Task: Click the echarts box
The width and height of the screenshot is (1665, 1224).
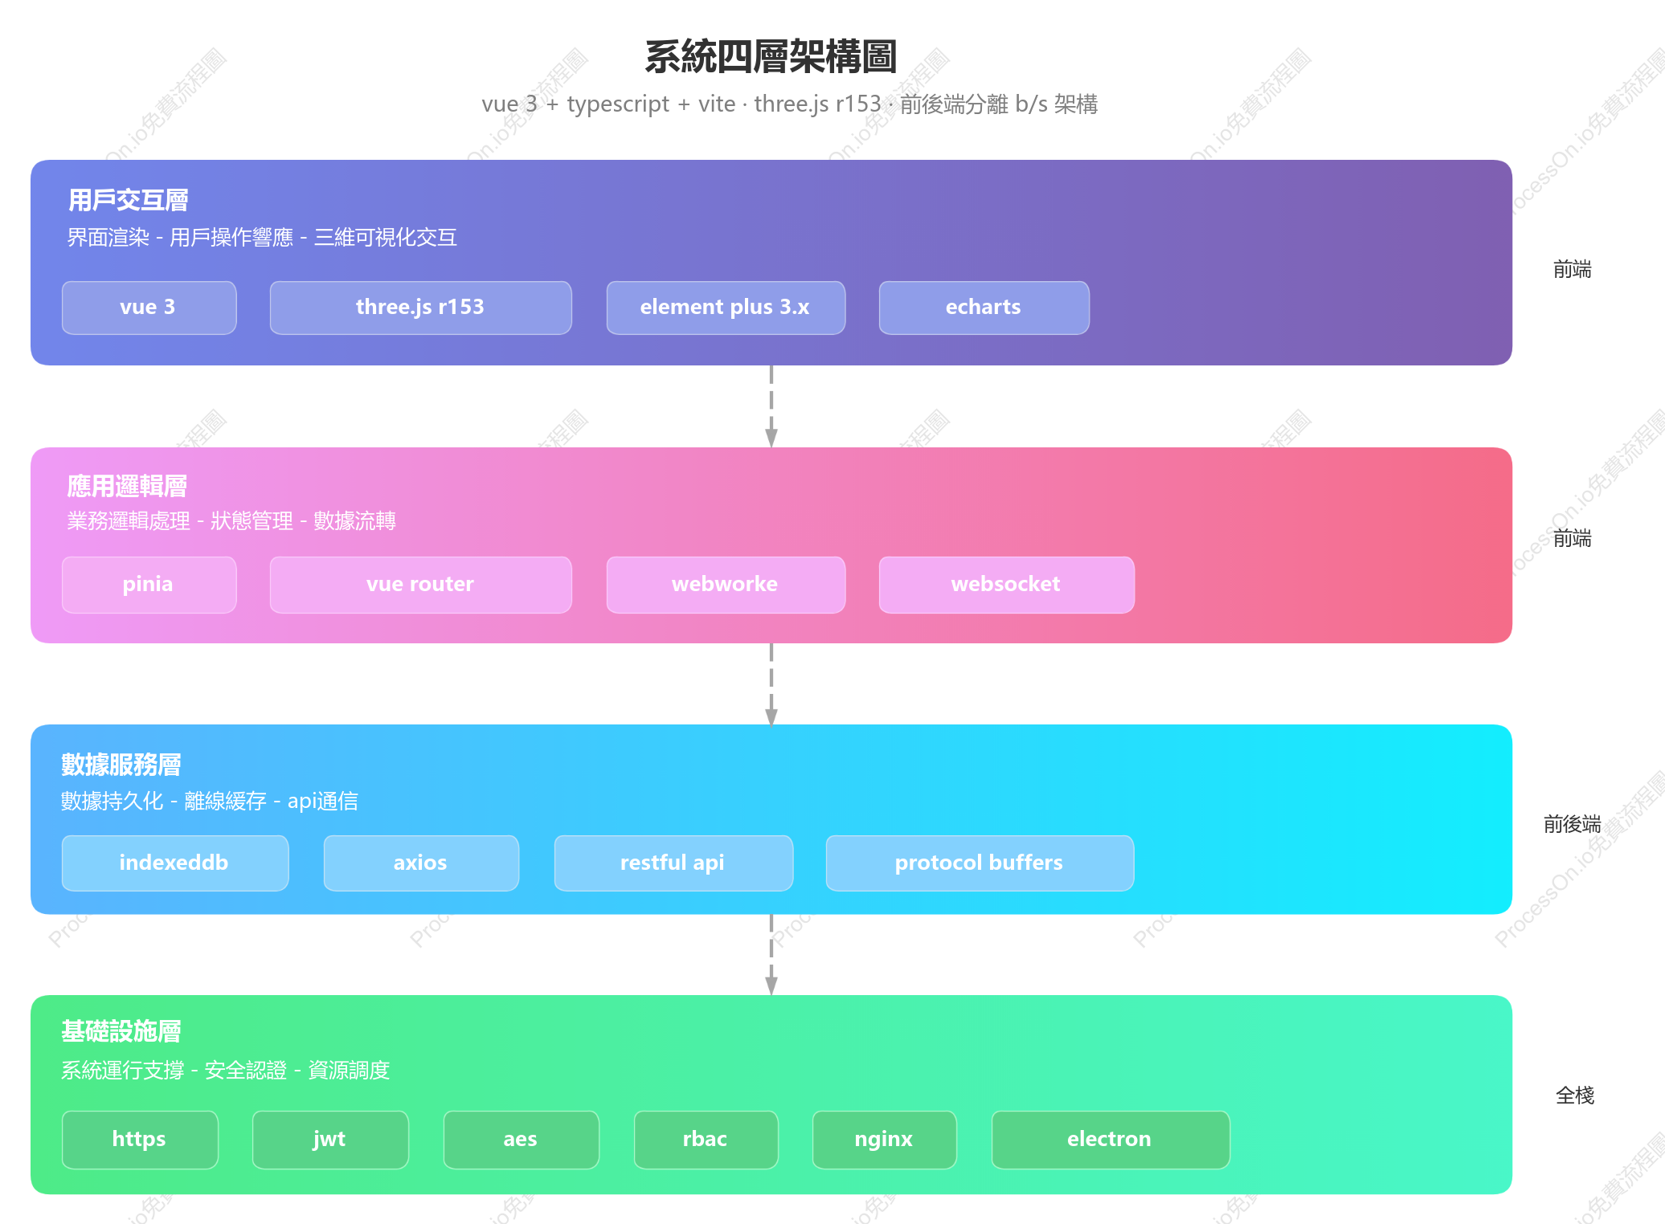Action: (x=984, y=308)
